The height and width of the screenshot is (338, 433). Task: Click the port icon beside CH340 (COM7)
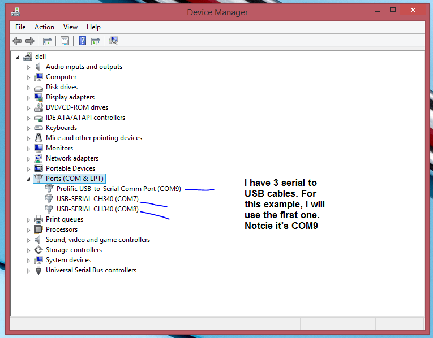49,199
